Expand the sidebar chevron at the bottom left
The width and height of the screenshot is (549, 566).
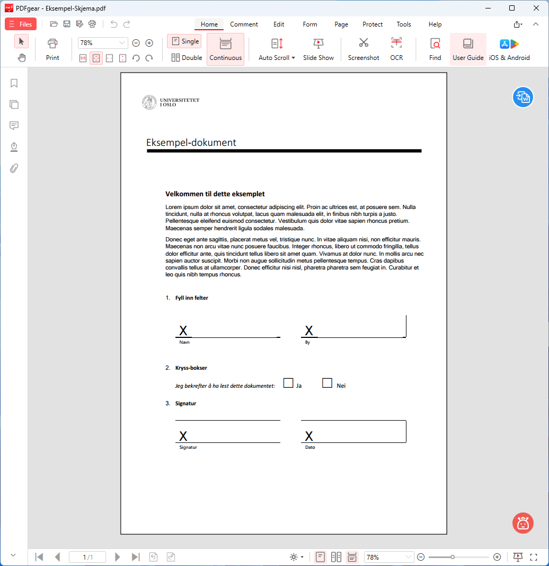[x=13, y=555]
